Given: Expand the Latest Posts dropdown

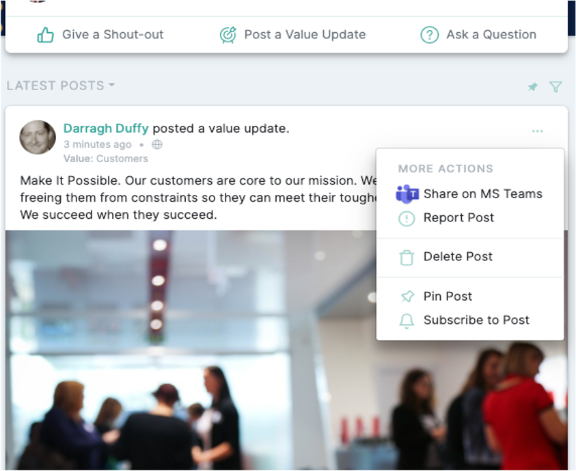Looking at the screenshot, I should pos(61,85).
